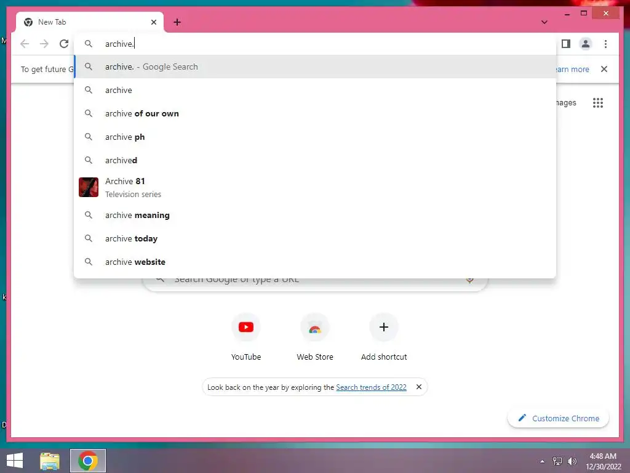Viewport: 630px width, 473px height.
Task: Click the 'Learn more' infobar link
Action: (x=573, y=69)
